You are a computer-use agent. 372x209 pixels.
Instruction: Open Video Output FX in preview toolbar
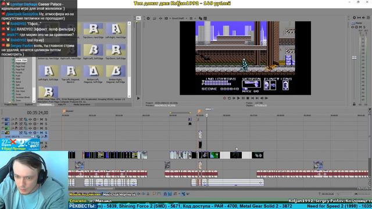(x=160, y=18)
